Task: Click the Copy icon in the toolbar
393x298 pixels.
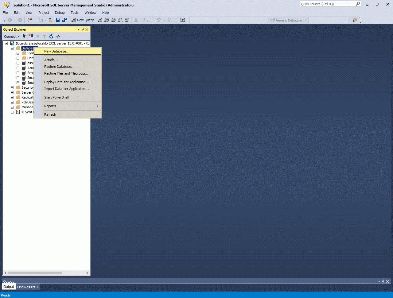Action: click(x=143, y=20)
